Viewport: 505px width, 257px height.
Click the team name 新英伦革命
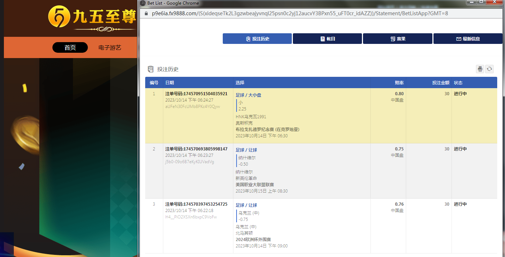(x=246, y=178)
